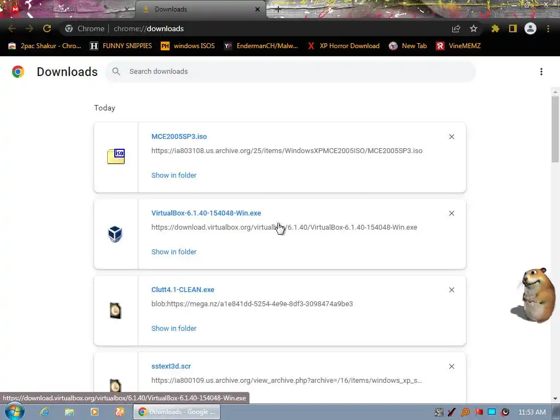Open the Clutt4.1-CLEAN.exe link
Image resolution: width=560 pixels, height=420 pixels.
183,290
